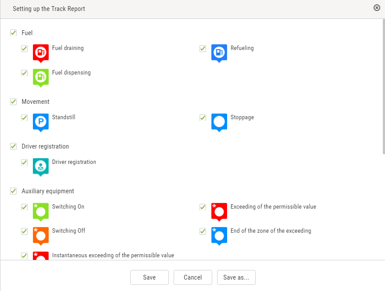The image size is (385, 291).
Task: Click the green Fuel dispensing marker icon
Action: (41, 78)
